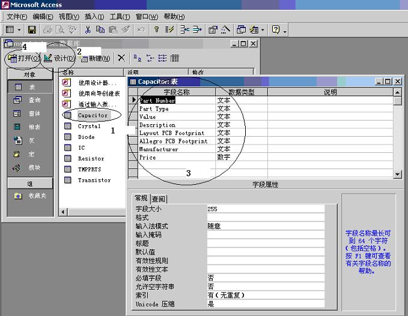Click the 新建 button in database window

point(95,58)
